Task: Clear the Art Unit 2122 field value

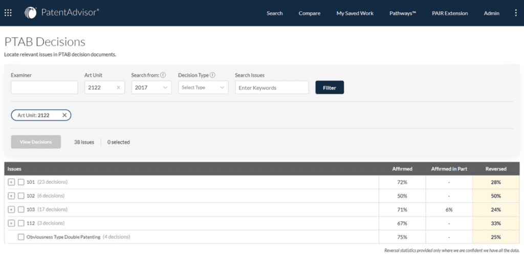Action: coord(119,87)
